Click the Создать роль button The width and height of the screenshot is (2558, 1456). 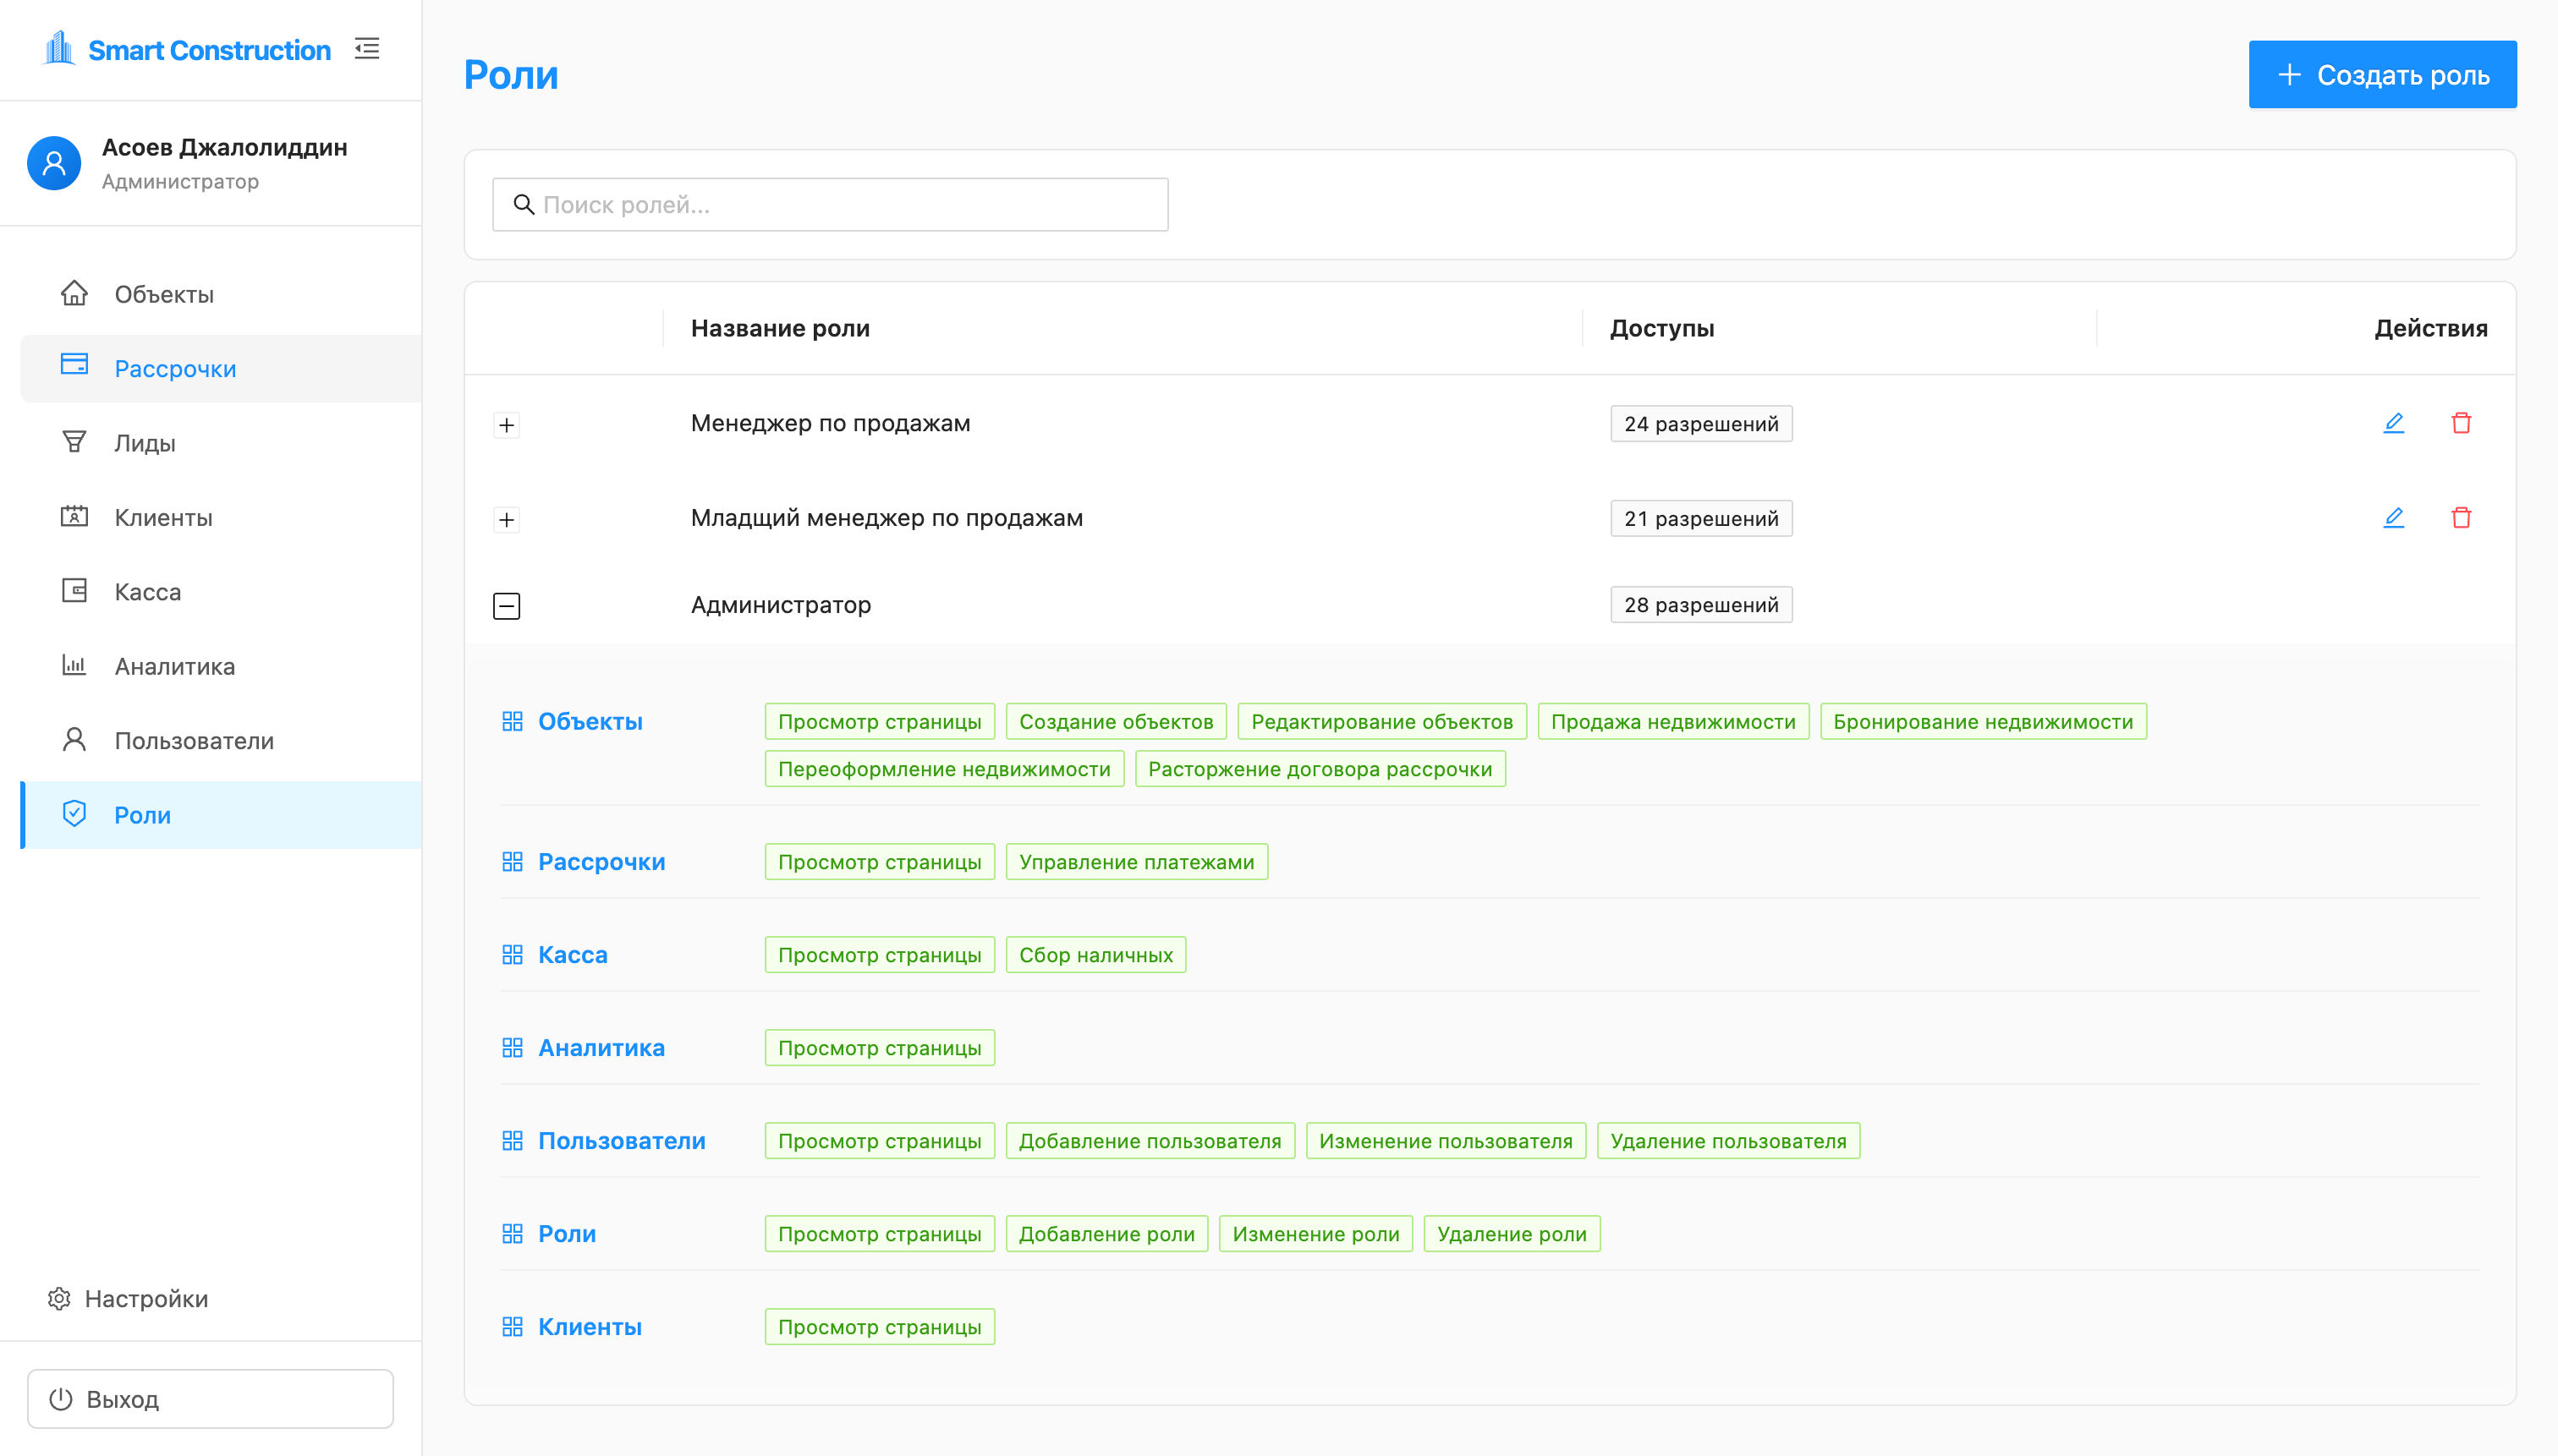tap(2382, 75)
